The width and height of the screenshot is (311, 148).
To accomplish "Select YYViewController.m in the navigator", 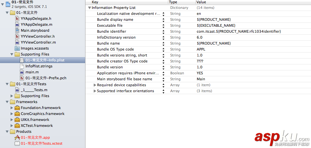I will point(38,43).
